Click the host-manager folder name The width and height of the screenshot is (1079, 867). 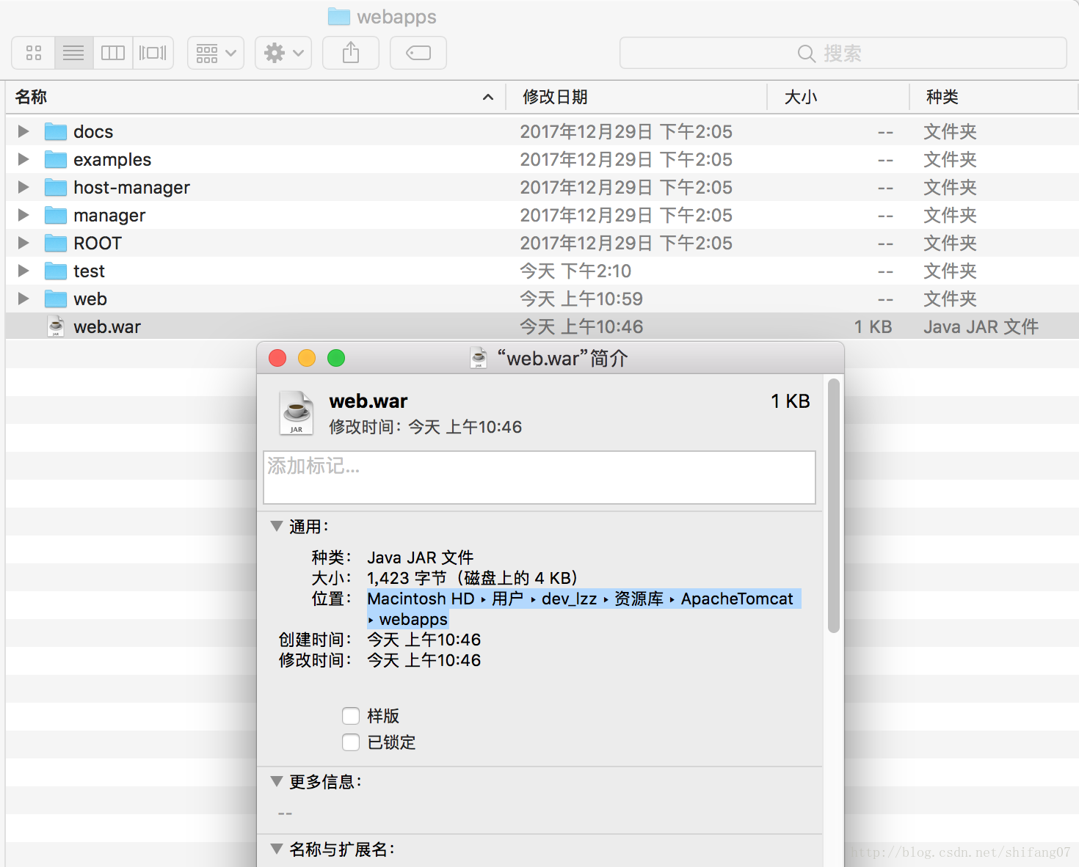point(131,188)
